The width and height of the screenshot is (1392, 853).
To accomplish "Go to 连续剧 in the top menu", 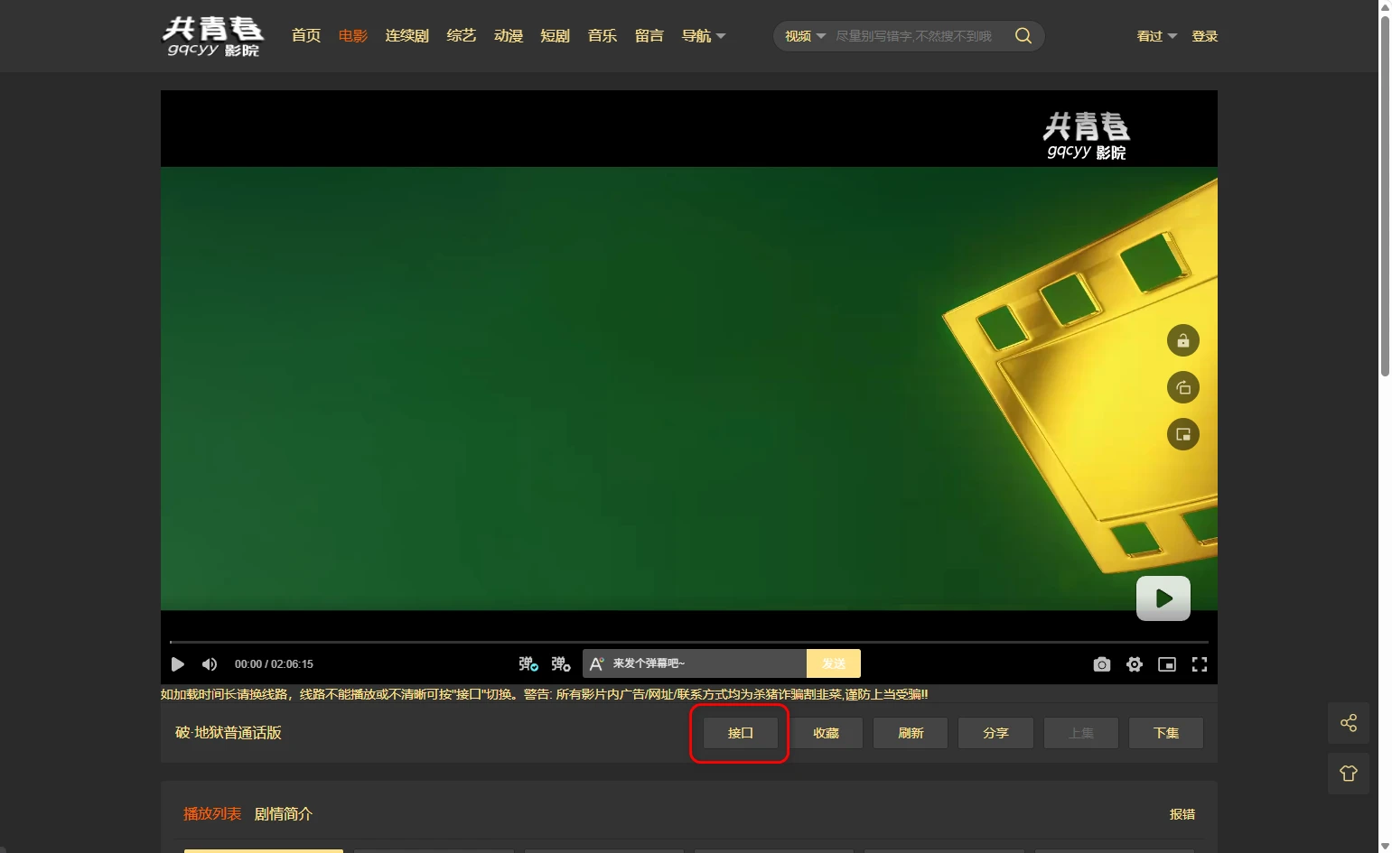I will (x=406, y=36).
